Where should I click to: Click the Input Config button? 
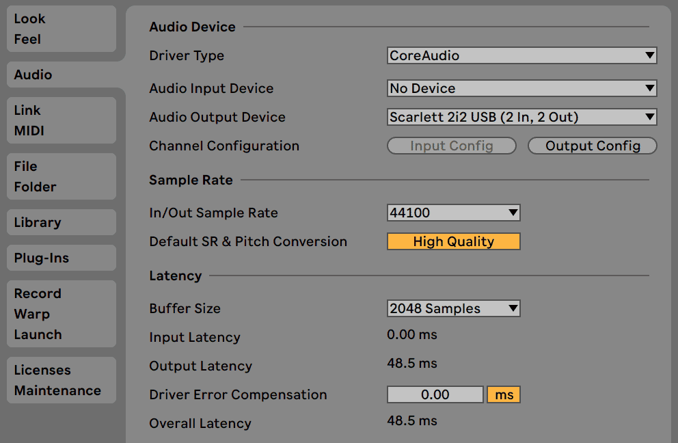pyautogui.click(x=452, y=146)
